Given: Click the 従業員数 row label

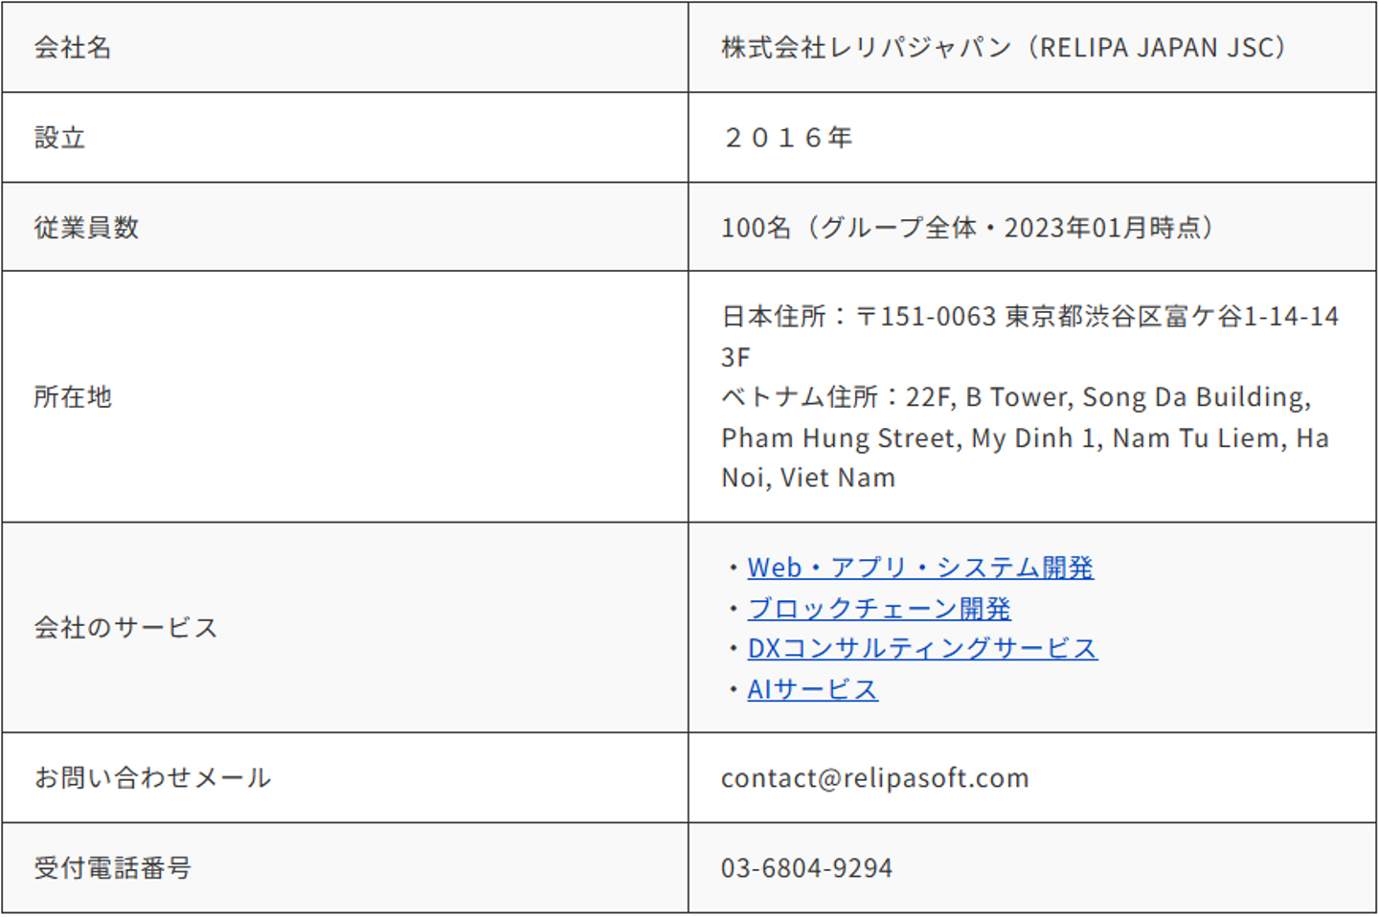Looking at the screenshot, I should pyautogui.click(x=86, y=228).
